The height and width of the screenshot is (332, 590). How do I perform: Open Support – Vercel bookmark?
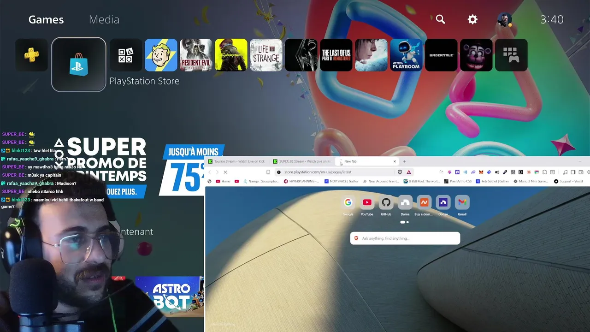(568, 181)
